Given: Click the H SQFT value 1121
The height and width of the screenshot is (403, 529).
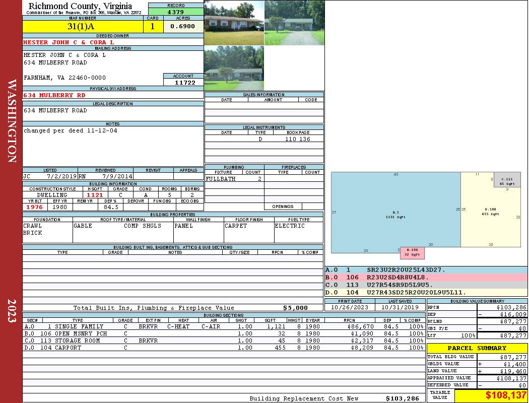Looking at the screenshot, I should point(95,195).
